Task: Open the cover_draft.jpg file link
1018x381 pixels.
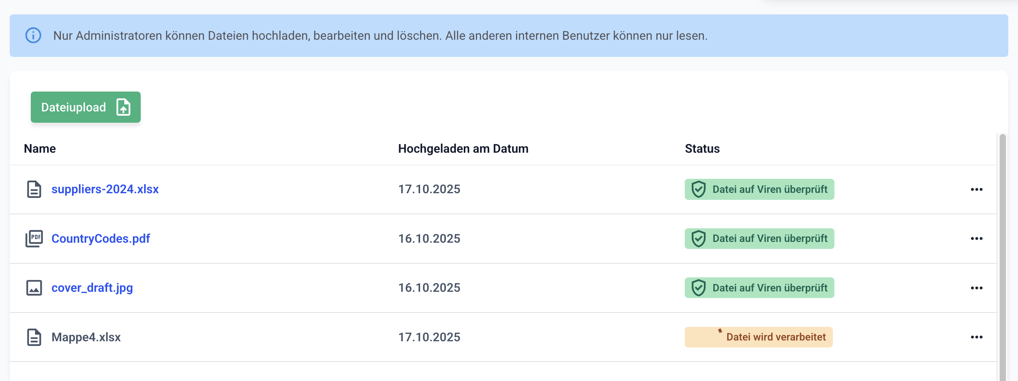Action: pyautogui.click(x=92, y=288)
